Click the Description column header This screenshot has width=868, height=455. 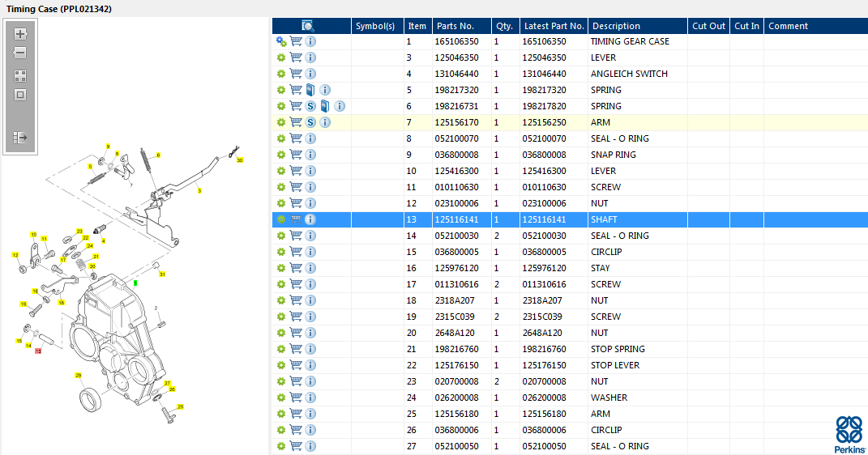[638, 26]
